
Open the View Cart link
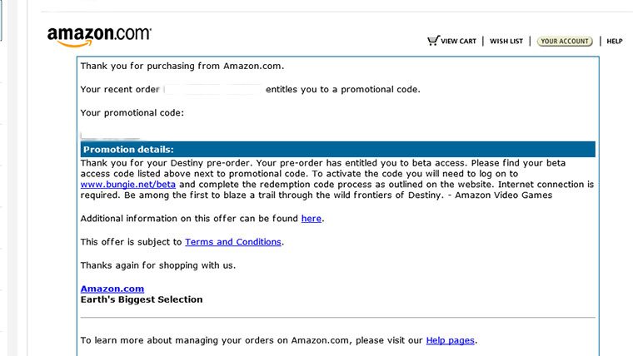458,41
